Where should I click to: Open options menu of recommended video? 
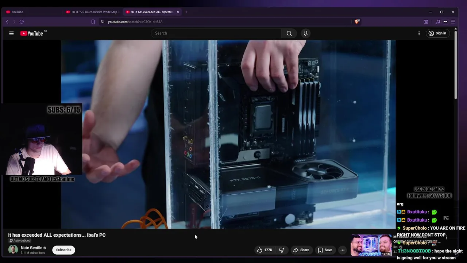[x=447, y=237]
